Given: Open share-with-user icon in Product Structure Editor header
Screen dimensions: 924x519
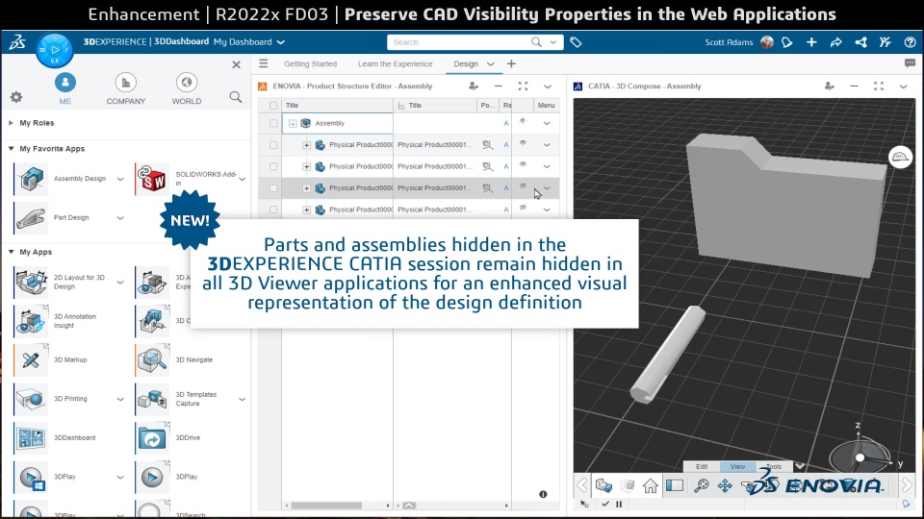Looking at the screenshot, I should pos(474,86).
